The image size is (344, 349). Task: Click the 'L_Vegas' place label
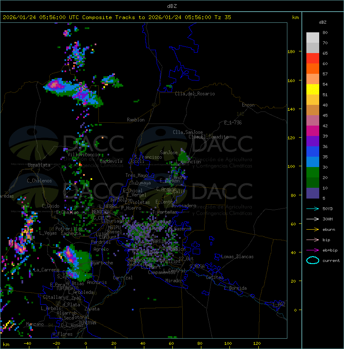pyautogui.click(x=48, y=233)
